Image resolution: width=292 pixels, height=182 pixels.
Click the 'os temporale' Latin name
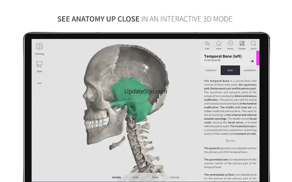tap(212, 60)
